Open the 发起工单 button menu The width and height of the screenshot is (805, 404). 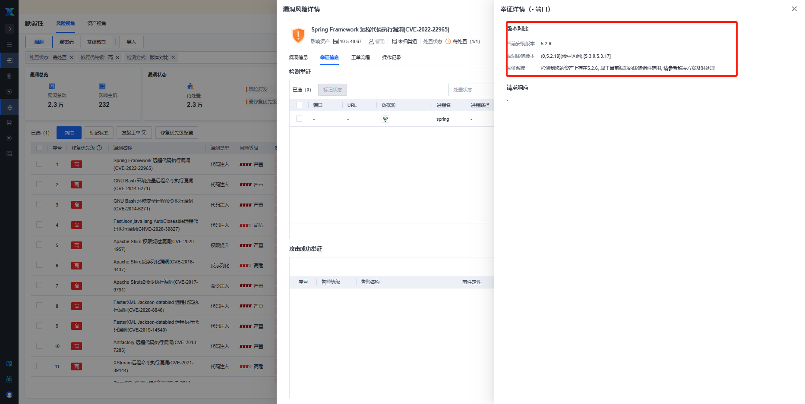point(134,133)
